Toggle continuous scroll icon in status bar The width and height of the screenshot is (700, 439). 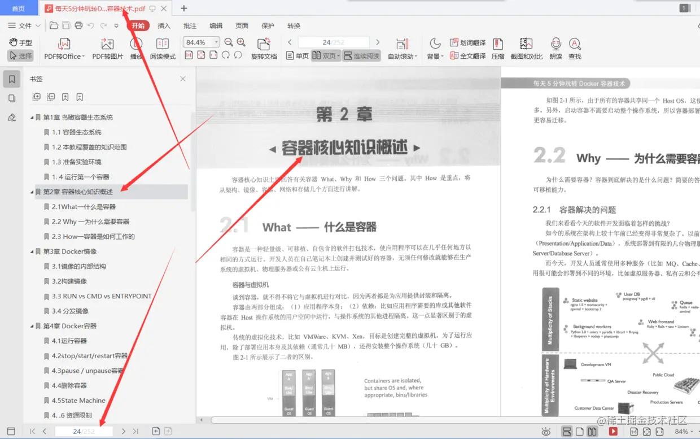point(567,432)
